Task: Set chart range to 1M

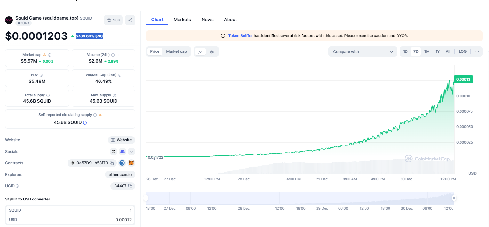Action: 427,51
